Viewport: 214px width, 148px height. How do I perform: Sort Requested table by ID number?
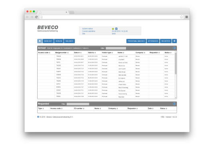(x=79, y=108)
